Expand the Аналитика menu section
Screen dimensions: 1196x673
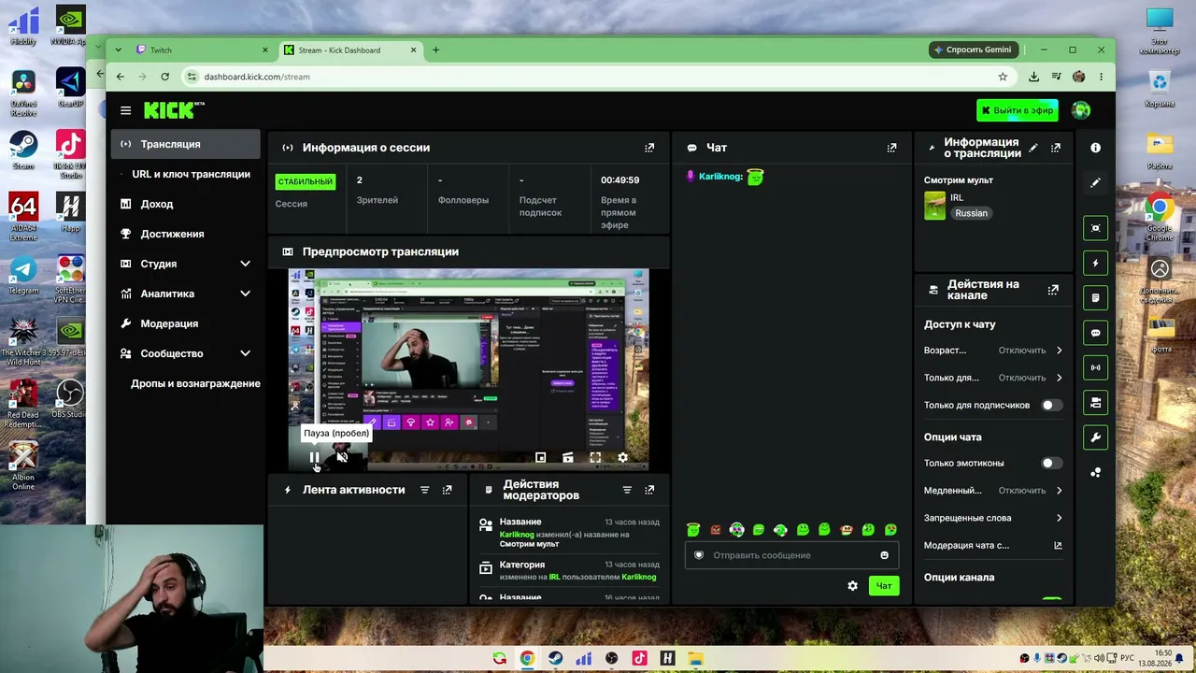click(x=245, y=294)
